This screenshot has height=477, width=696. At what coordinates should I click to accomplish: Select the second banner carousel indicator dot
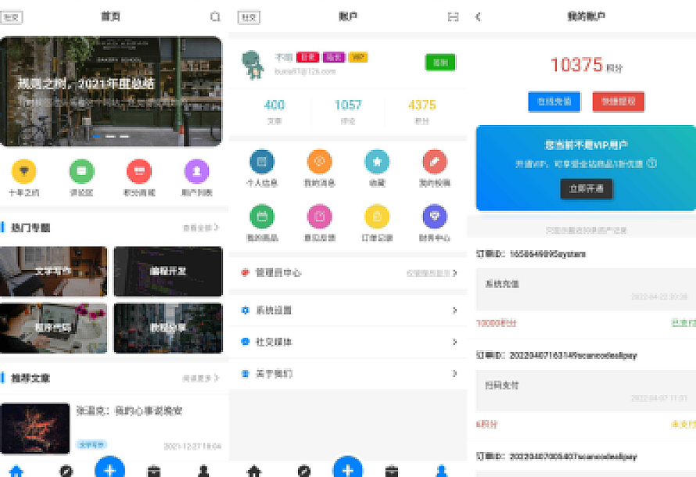(110, 136)
